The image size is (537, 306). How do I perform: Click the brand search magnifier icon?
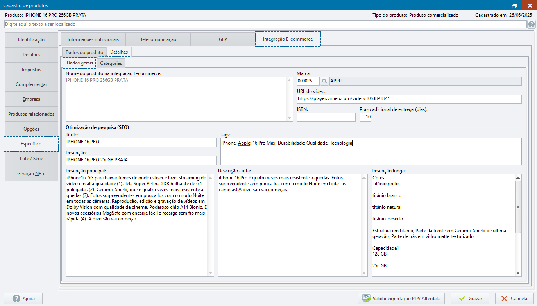(x=324, y=81)
